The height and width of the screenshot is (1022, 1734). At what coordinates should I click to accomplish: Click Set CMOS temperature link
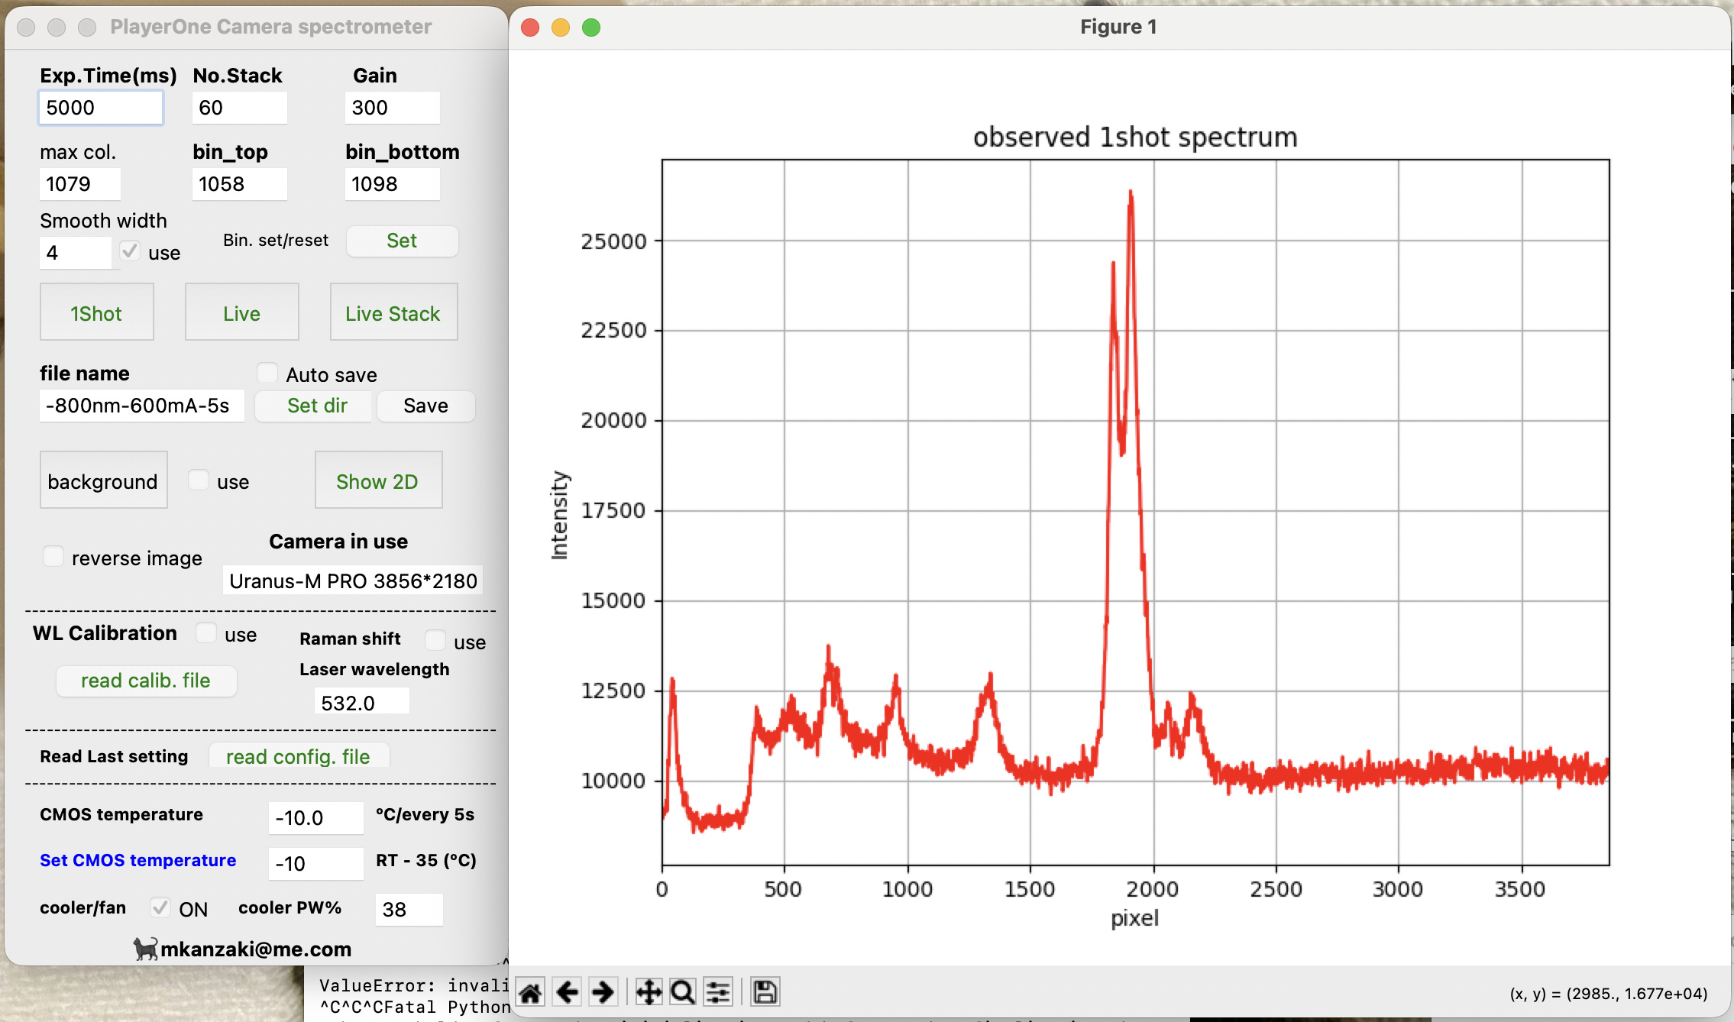(137, 860)
